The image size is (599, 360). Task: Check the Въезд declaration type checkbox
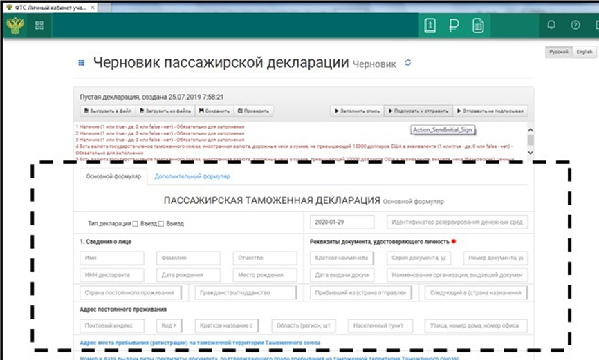point(136,223)
